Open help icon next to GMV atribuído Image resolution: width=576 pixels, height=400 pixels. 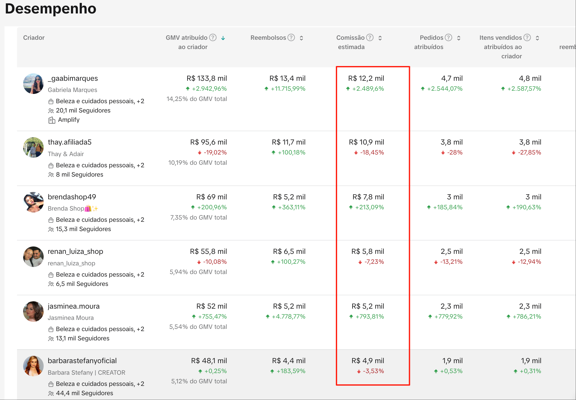click(x=213, y=37)
